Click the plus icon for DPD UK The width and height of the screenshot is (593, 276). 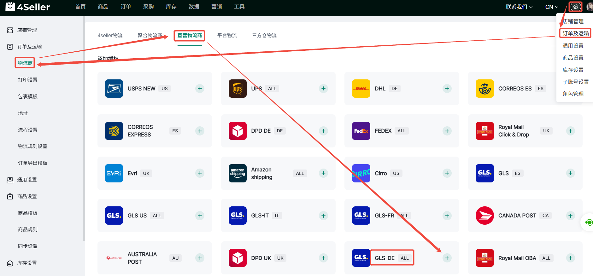tap(323, 258)
